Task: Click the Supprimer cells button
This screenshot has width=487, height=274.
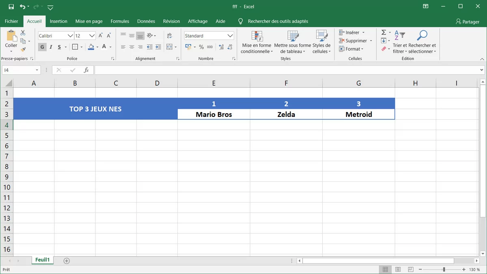Action: (x=356, y=41)
